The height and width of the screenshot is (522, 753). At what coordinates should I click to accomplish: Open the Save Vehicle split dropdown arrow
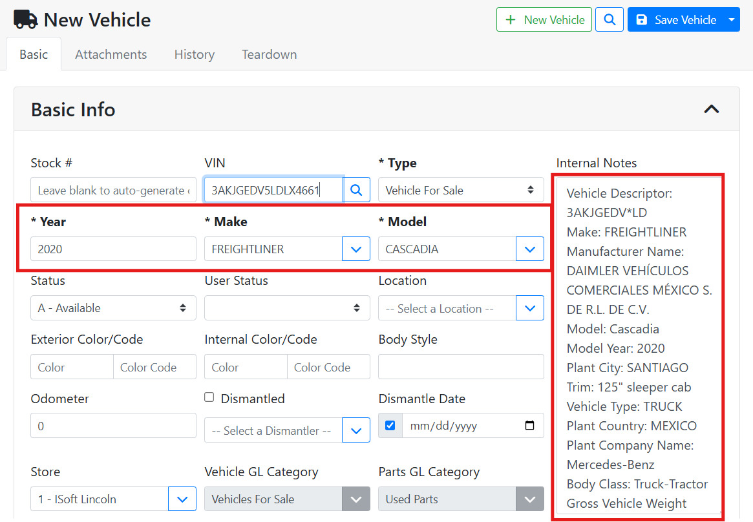pyautogui.click(x=731, y=20)
